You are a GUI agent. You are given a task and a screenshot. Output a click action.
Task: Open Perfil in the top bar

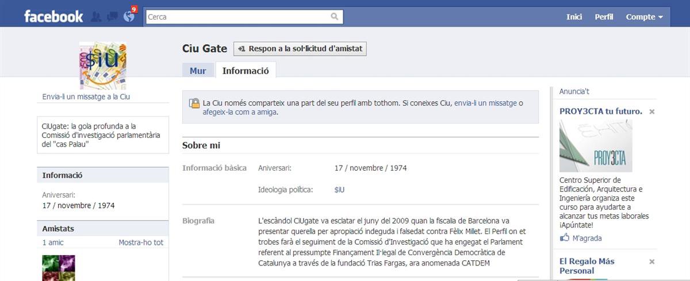point(604,17)
